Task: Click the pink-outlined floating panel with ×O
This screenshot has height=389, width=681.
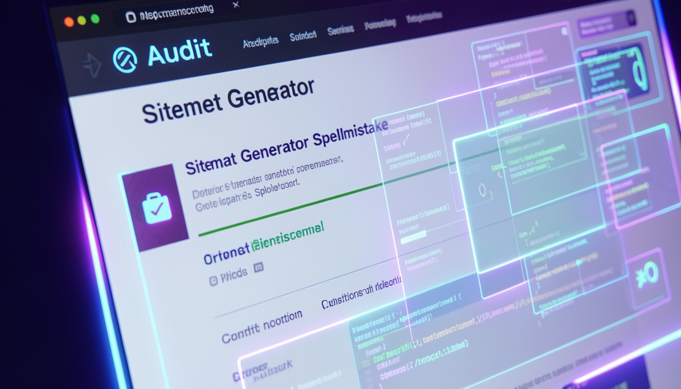Action: [649, 278]
